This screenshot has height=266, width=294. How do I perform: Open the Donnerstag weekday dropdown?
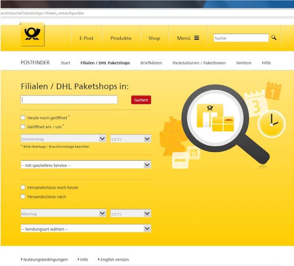63,139
